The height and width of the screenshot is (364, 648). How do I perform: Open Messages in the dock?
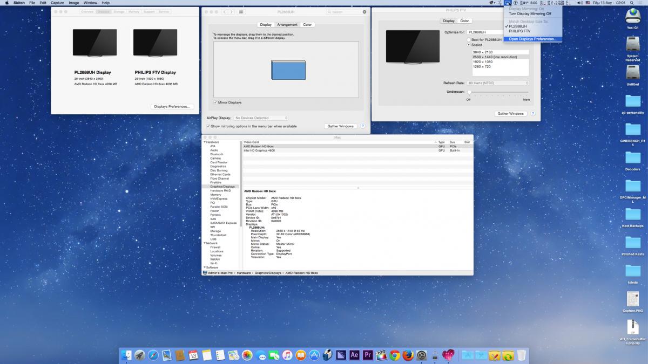260,355
